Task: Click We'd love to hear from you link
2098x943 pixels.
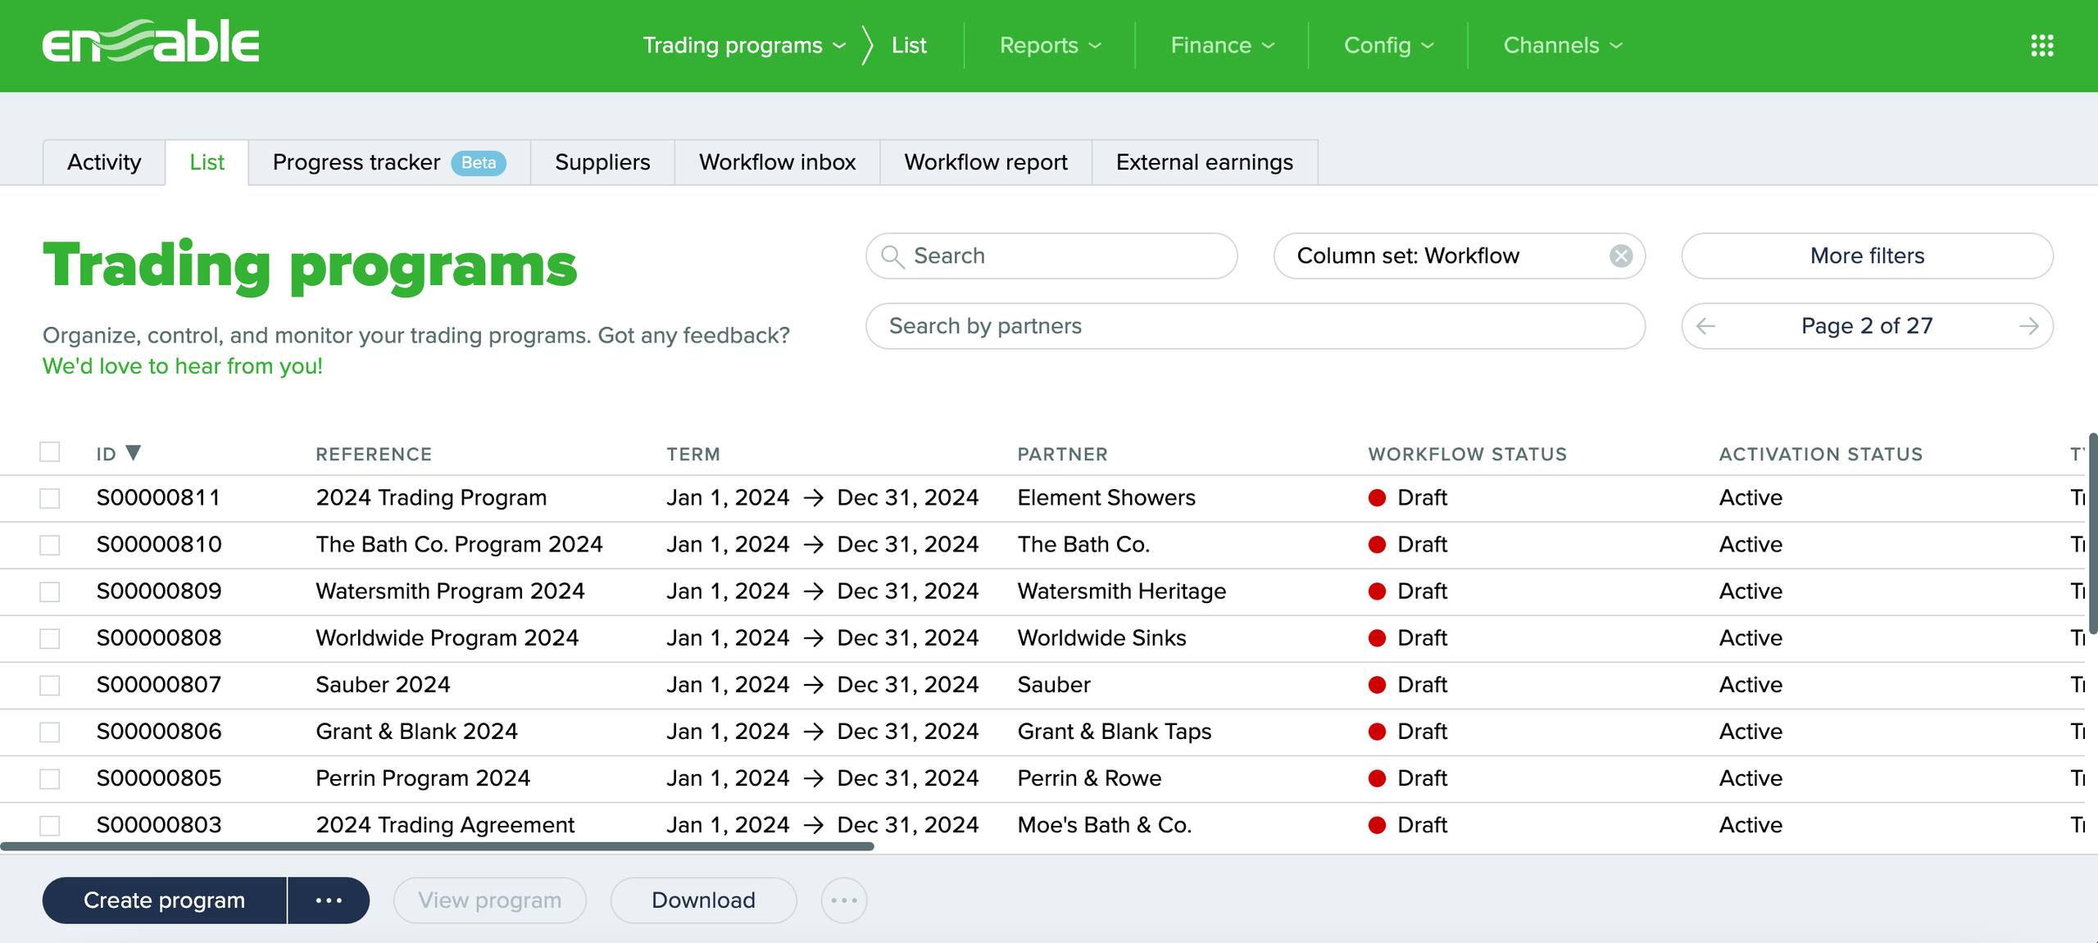Action: coord(183,366)
